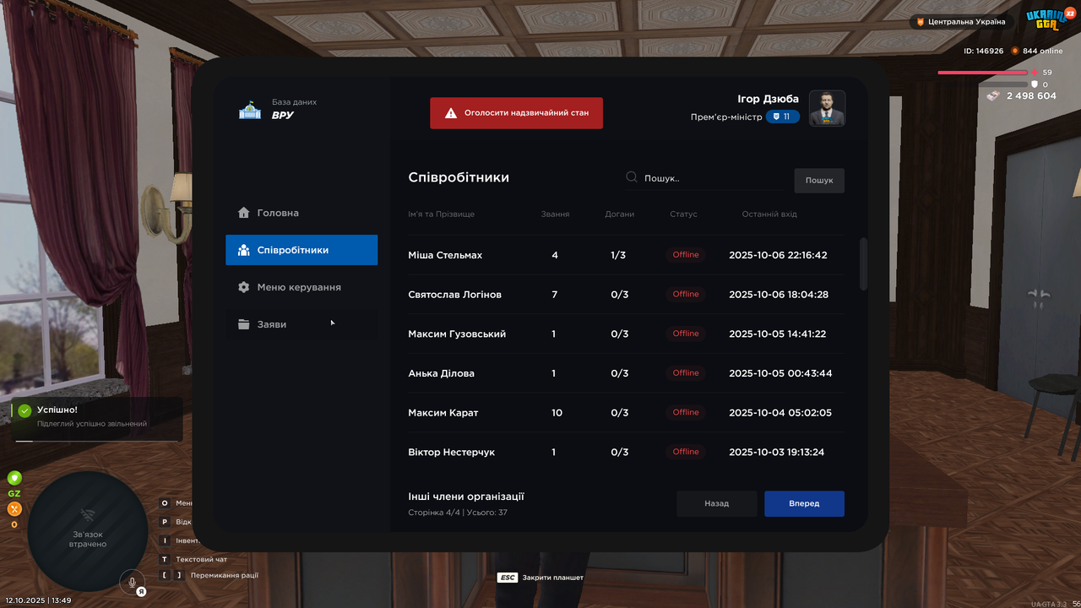Click the warning triangle icon on red button

[x=451, y=112]
